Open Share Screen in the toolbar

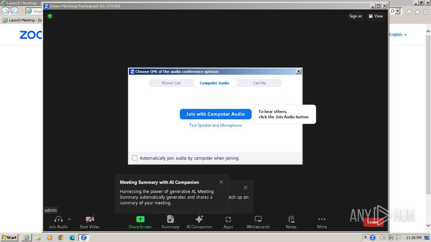click(140, 222)
